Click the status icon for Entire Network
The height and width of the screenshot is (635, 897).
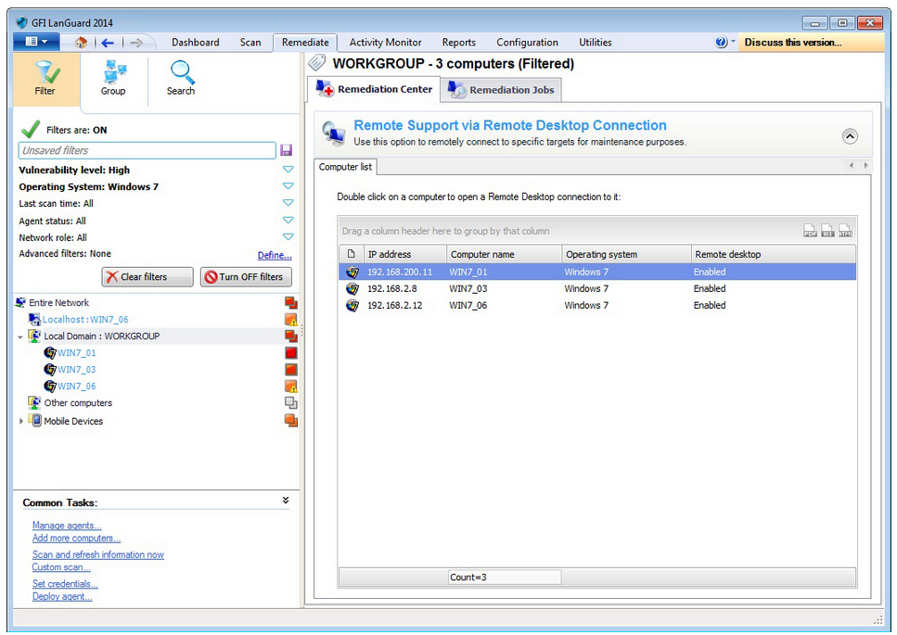tap(291, 302)
